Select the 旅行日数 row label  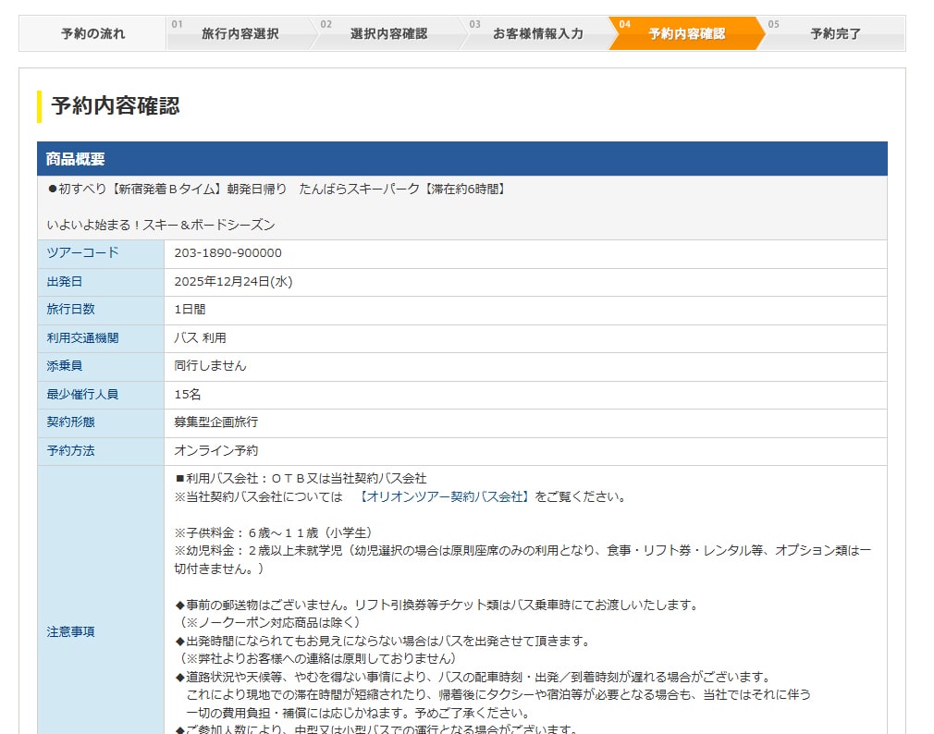click(x=70, y=310)
